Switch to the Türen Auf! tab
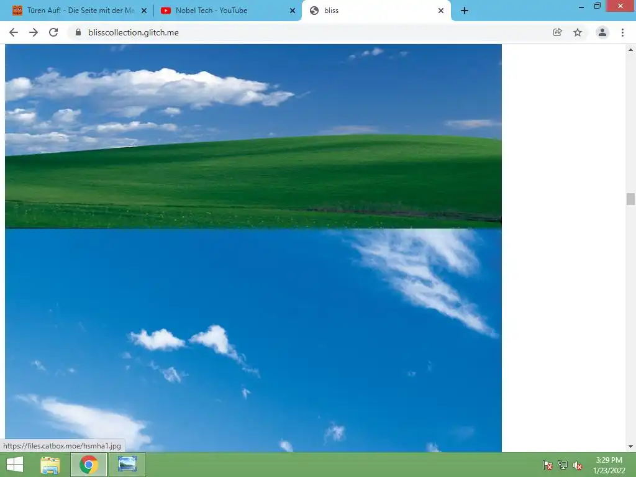The image size is (636, 477). [x=80, y=11]
